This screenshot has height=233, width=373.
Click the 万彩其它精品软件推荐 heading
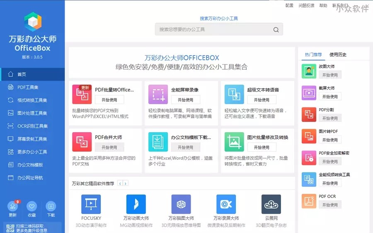93,183
